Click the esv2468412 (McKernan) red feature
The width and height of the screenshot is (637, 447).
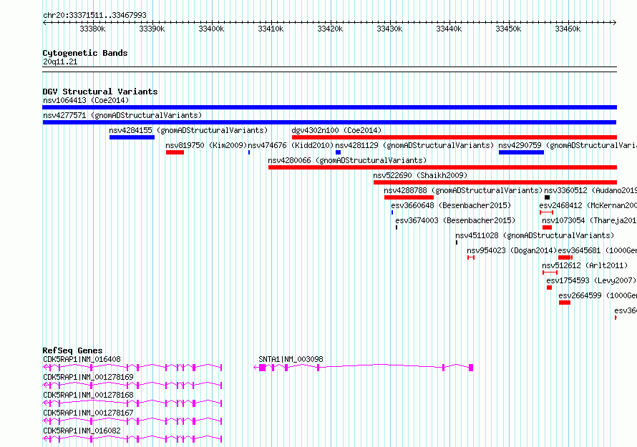tap(546, 212)
